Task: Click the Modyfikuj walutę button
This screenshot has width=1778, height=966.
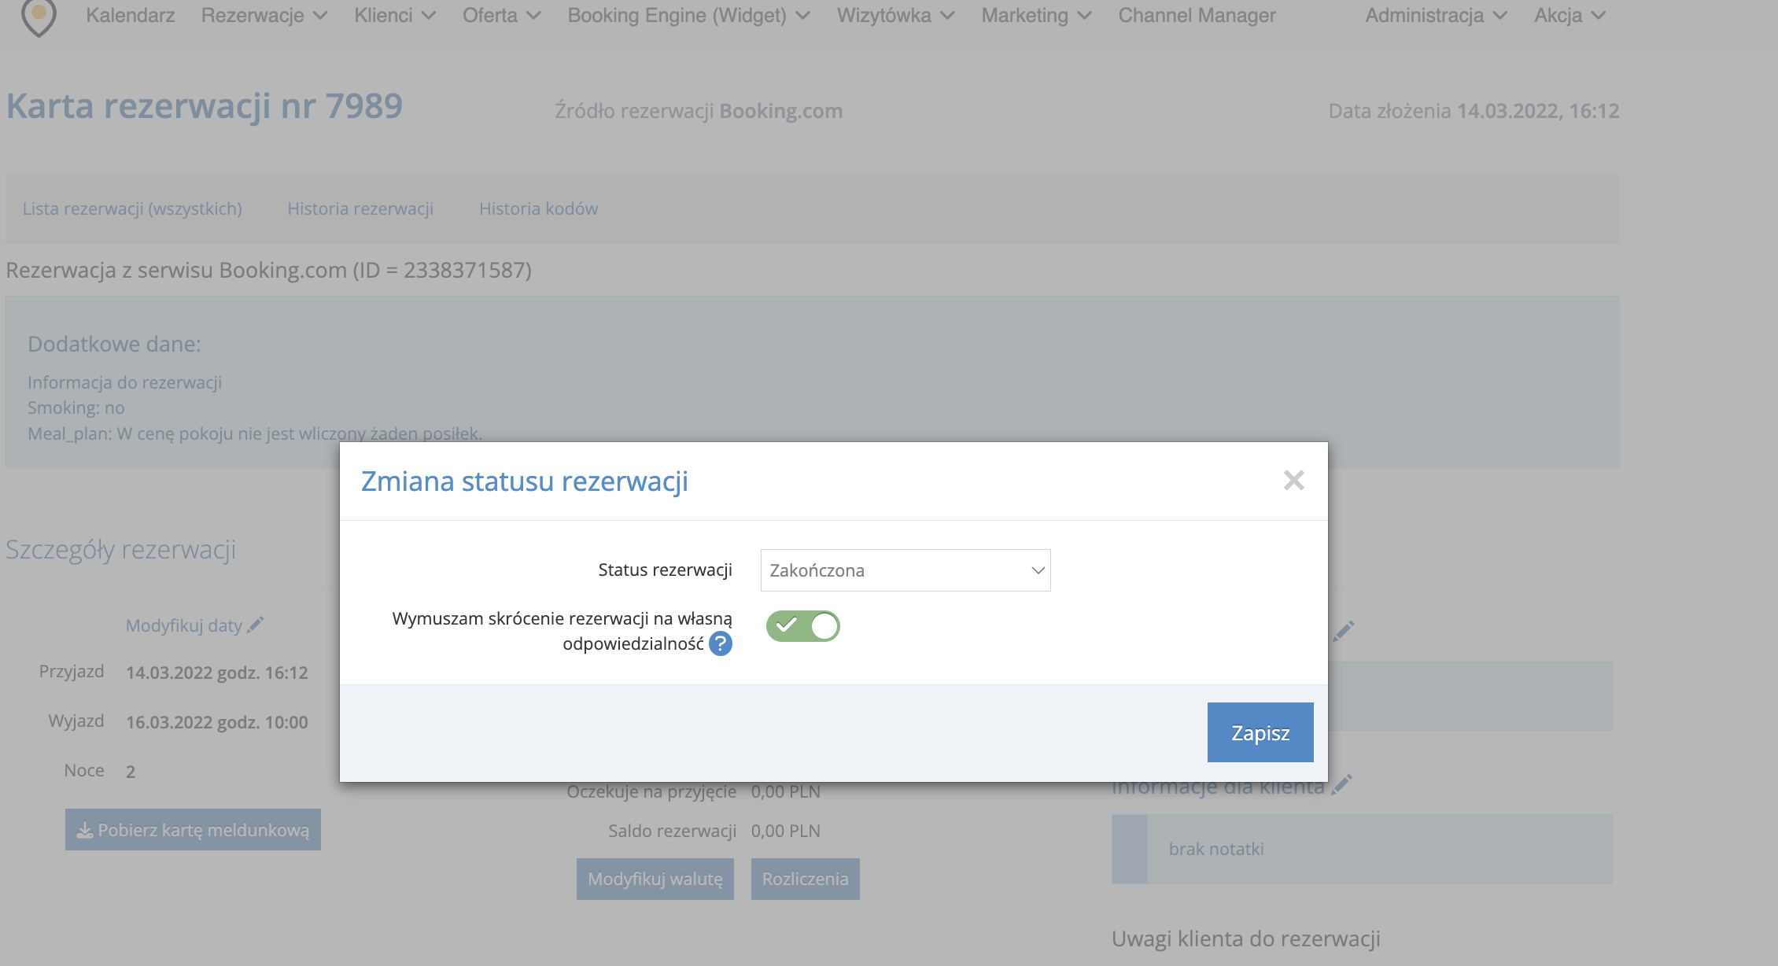Action: (655, 879)
